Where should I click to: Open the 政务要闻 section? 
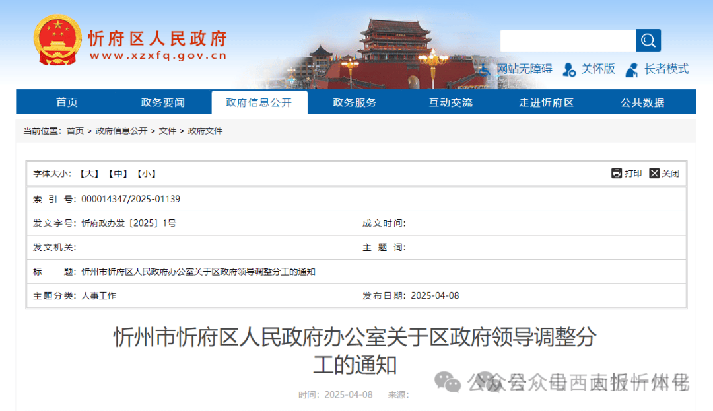pos(162,102)
